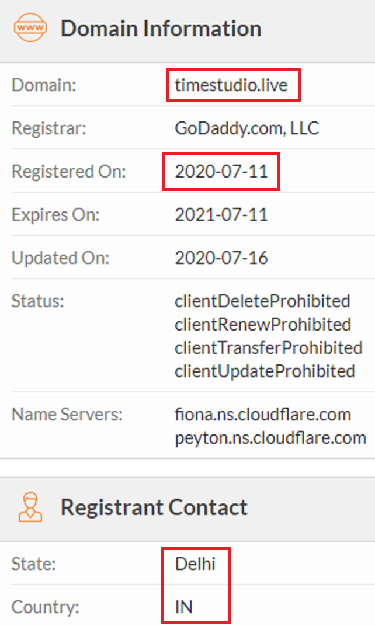Click the IN country value

(184, 607)
